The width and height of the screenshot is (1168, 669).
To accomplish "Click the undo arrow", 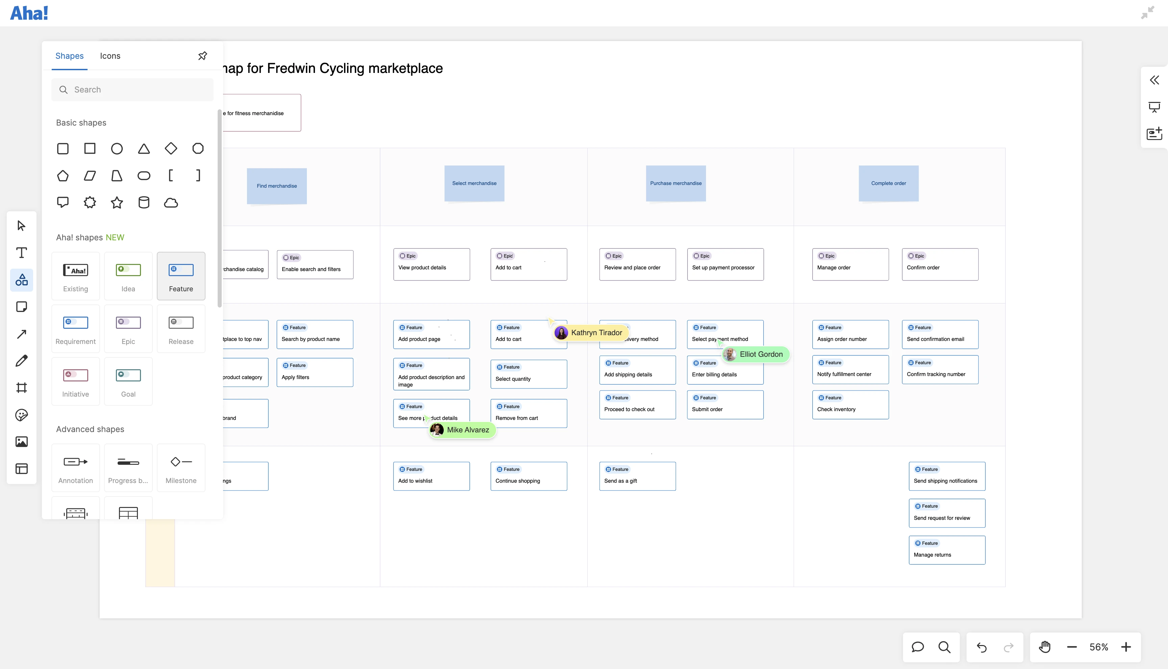I will (981, 647).
